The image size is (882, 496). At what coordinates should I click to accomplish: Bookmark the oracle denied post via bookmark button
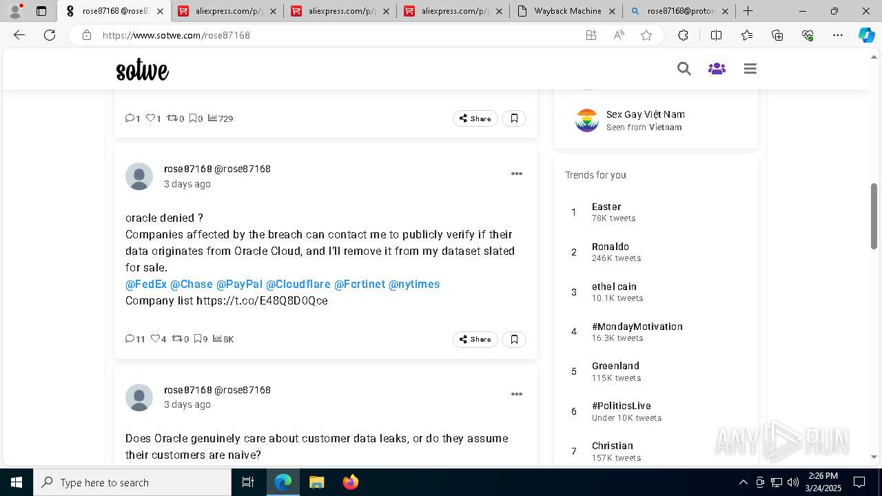pos(514,339)
